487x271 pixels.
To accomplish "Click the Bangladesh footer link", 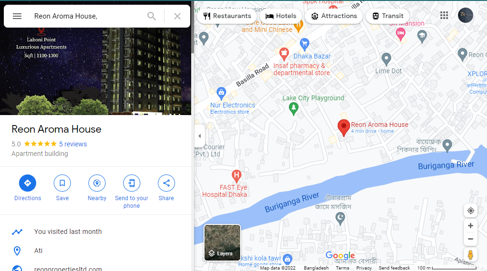I will pyautogui.click(x=316, y=268).
